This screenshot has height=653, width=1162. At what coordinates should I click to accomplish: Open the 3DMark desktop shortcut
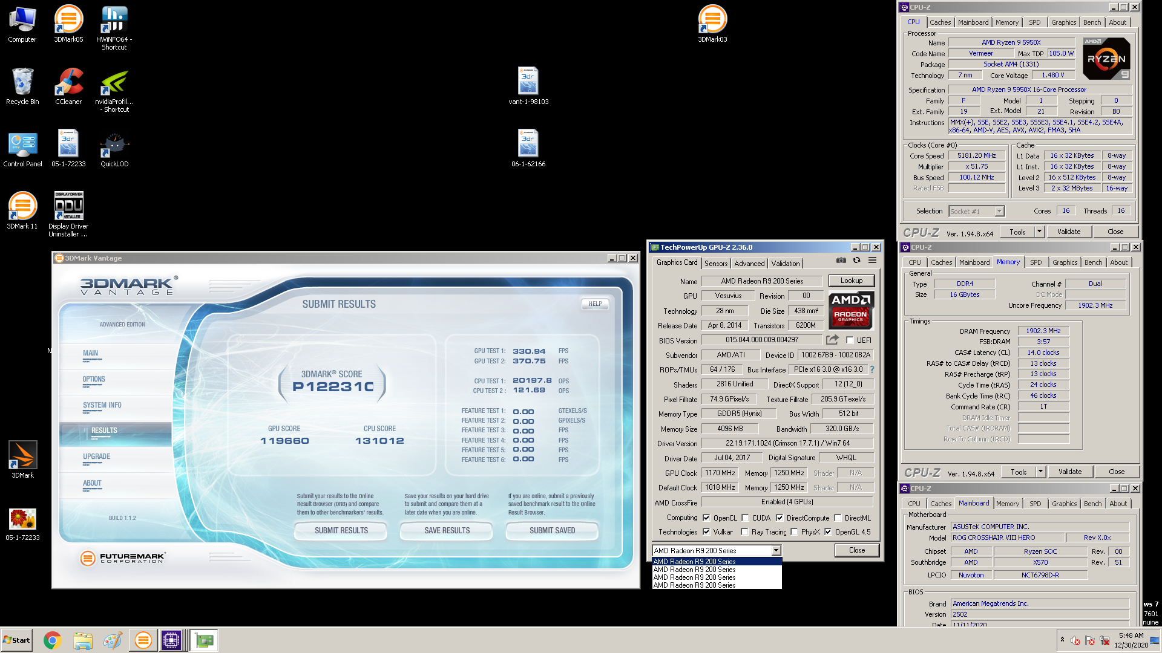(x=22, y=460)
